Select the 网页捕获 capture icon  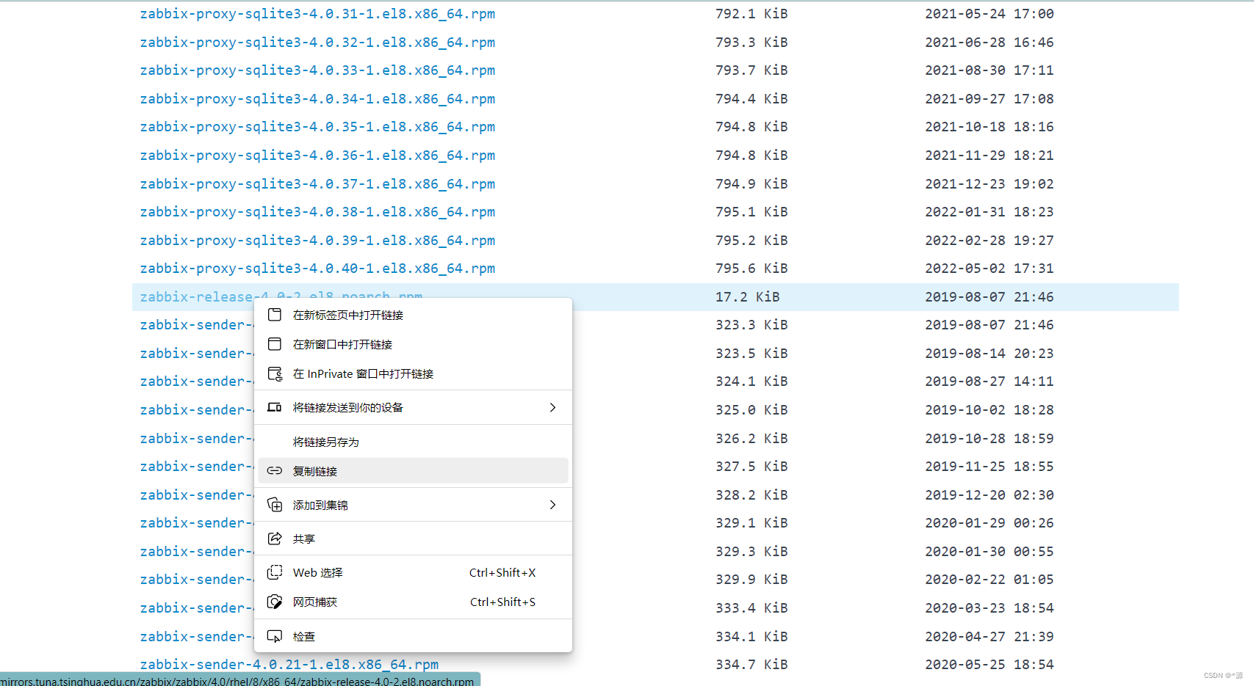coord(274,602)
